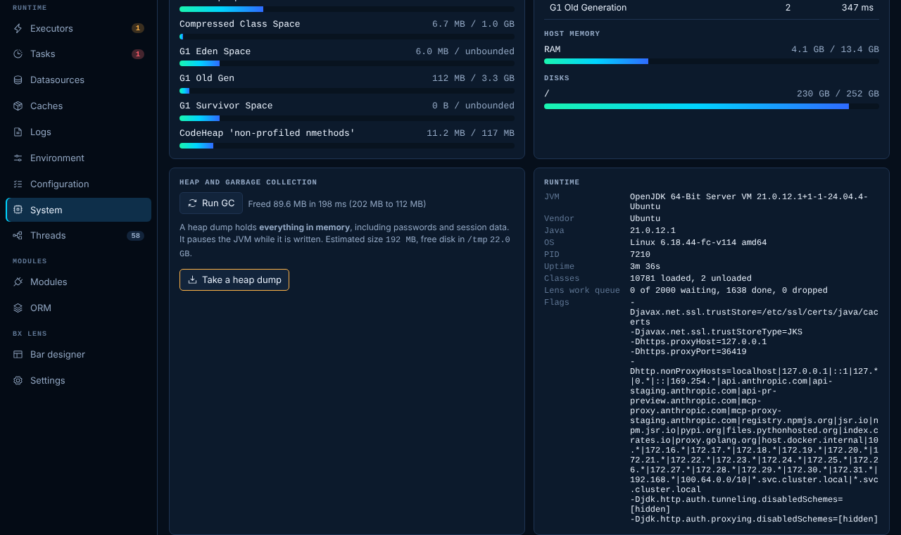Click the Logs file icon
Viewport: 901px width, 535px height.
click(18, 132)
